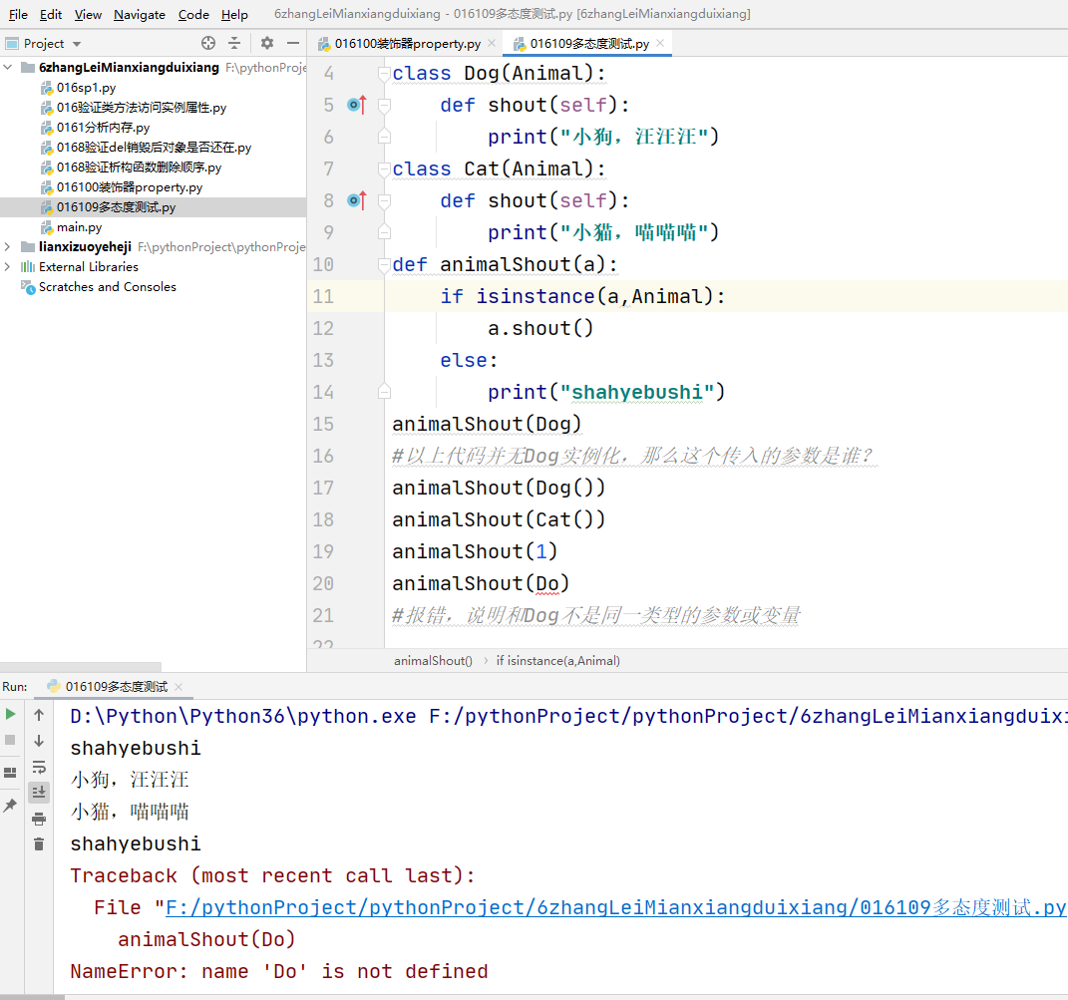The width and height of the screenshot is (1068, 1000).
Task: Close the 016109多态度测试 run tab
Action: pos(178,687)
